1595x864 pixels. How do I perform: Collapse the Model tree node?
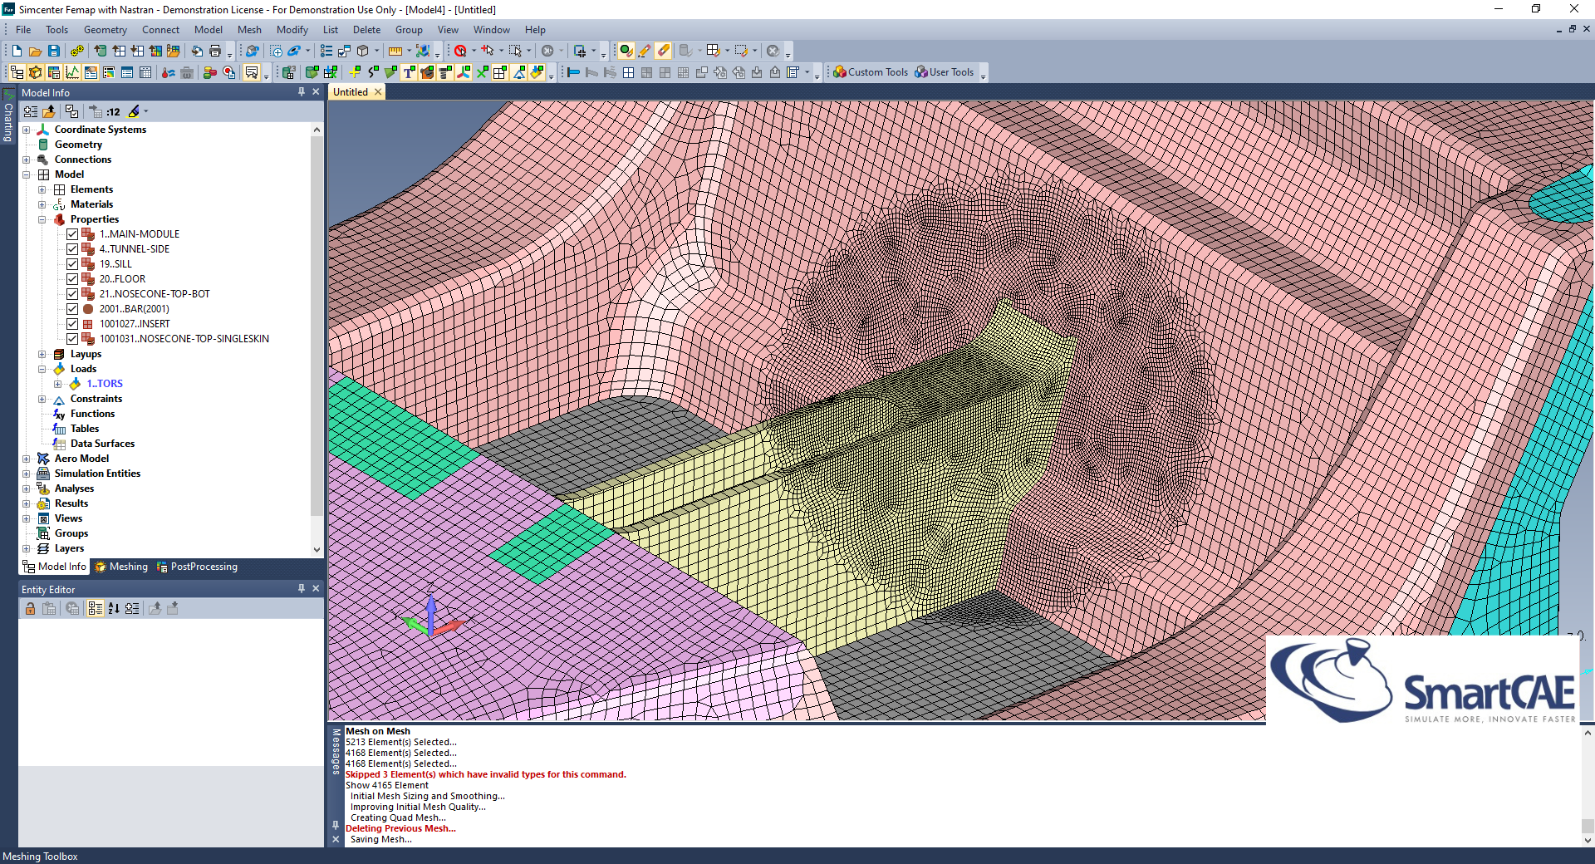pos(27,174)
